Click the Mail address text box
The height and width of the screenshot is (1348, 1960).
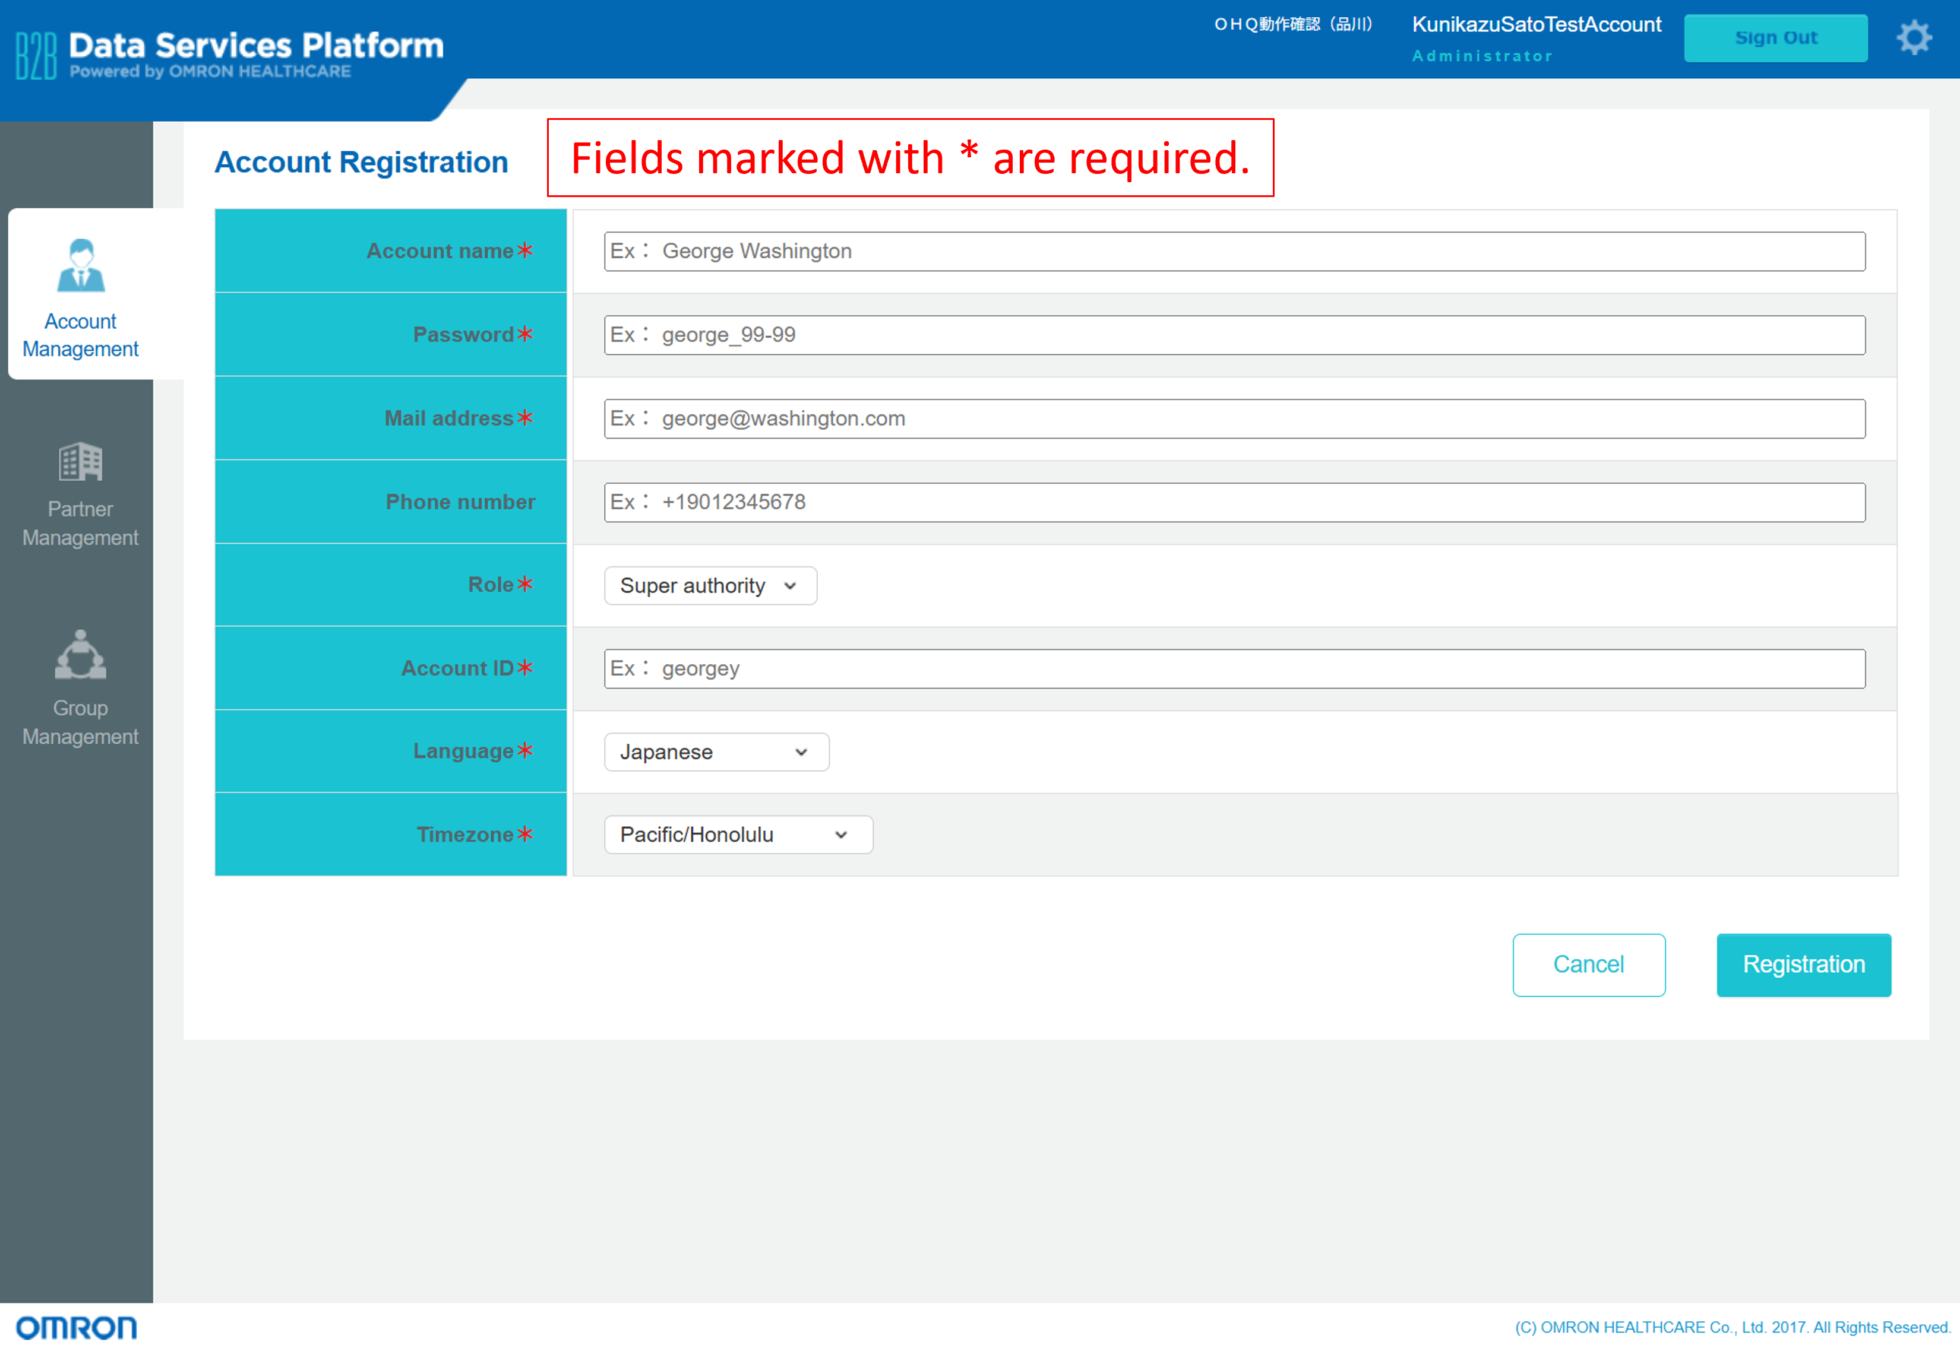[1234, 419]
